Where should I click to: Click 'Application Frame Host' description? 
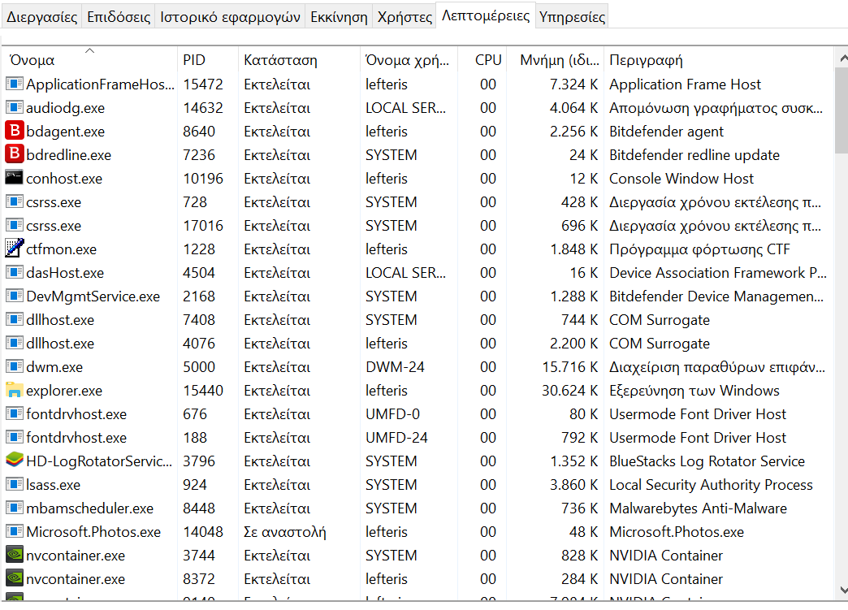pyautogui.click(x=685, y=85)
